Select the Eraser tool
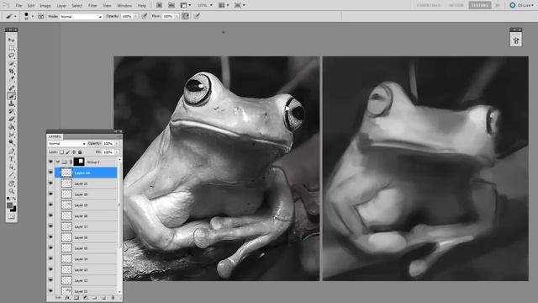The image size is (538, 303). (x=11, y=120)
